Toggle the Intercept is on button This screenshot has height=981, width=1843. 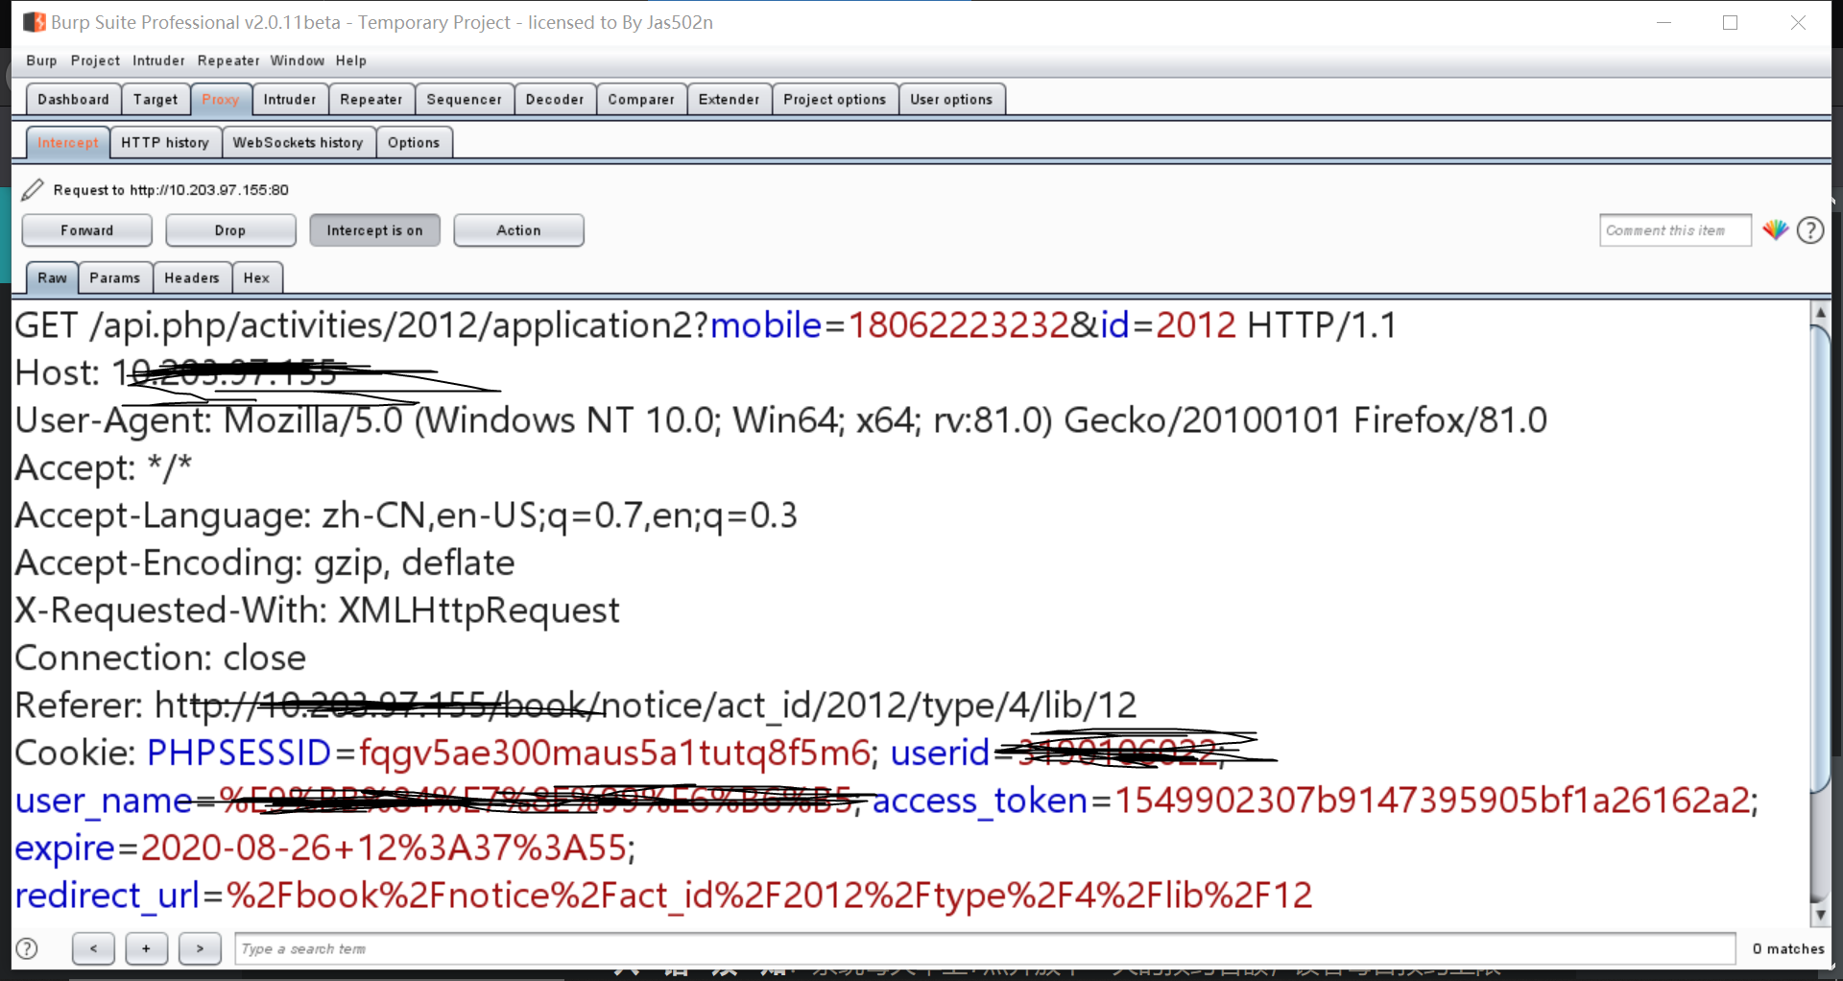(x=374, y=230)
